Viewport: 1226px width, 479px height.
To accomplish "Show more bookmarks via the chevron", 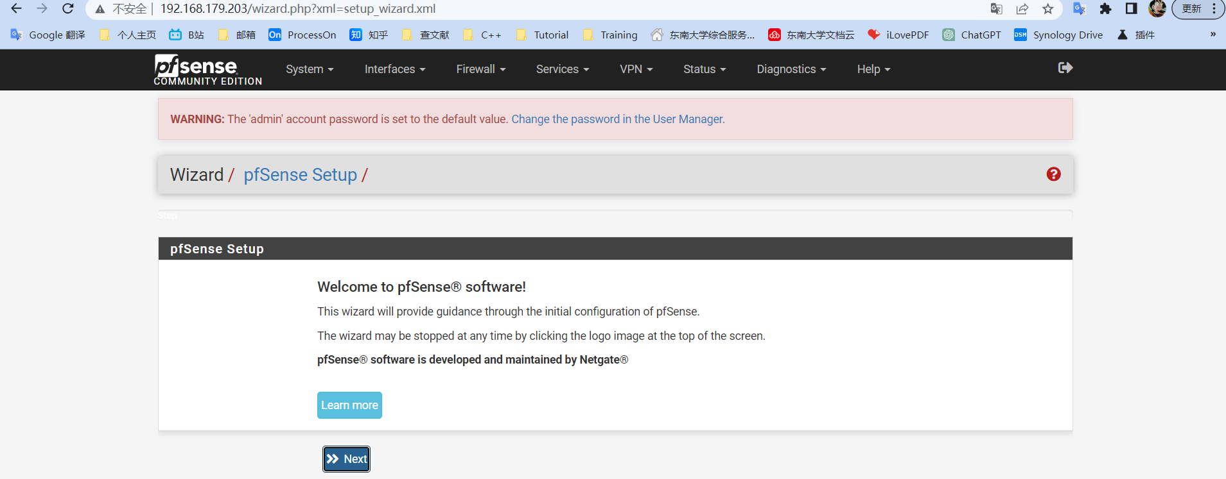I will [1213, 35].
